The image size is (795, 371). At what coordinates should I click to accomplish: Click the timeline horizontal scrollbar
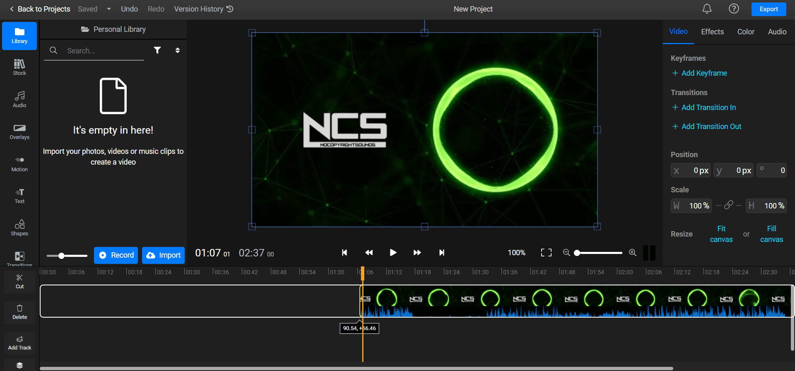pyautogui.click(x=357, y=368)
